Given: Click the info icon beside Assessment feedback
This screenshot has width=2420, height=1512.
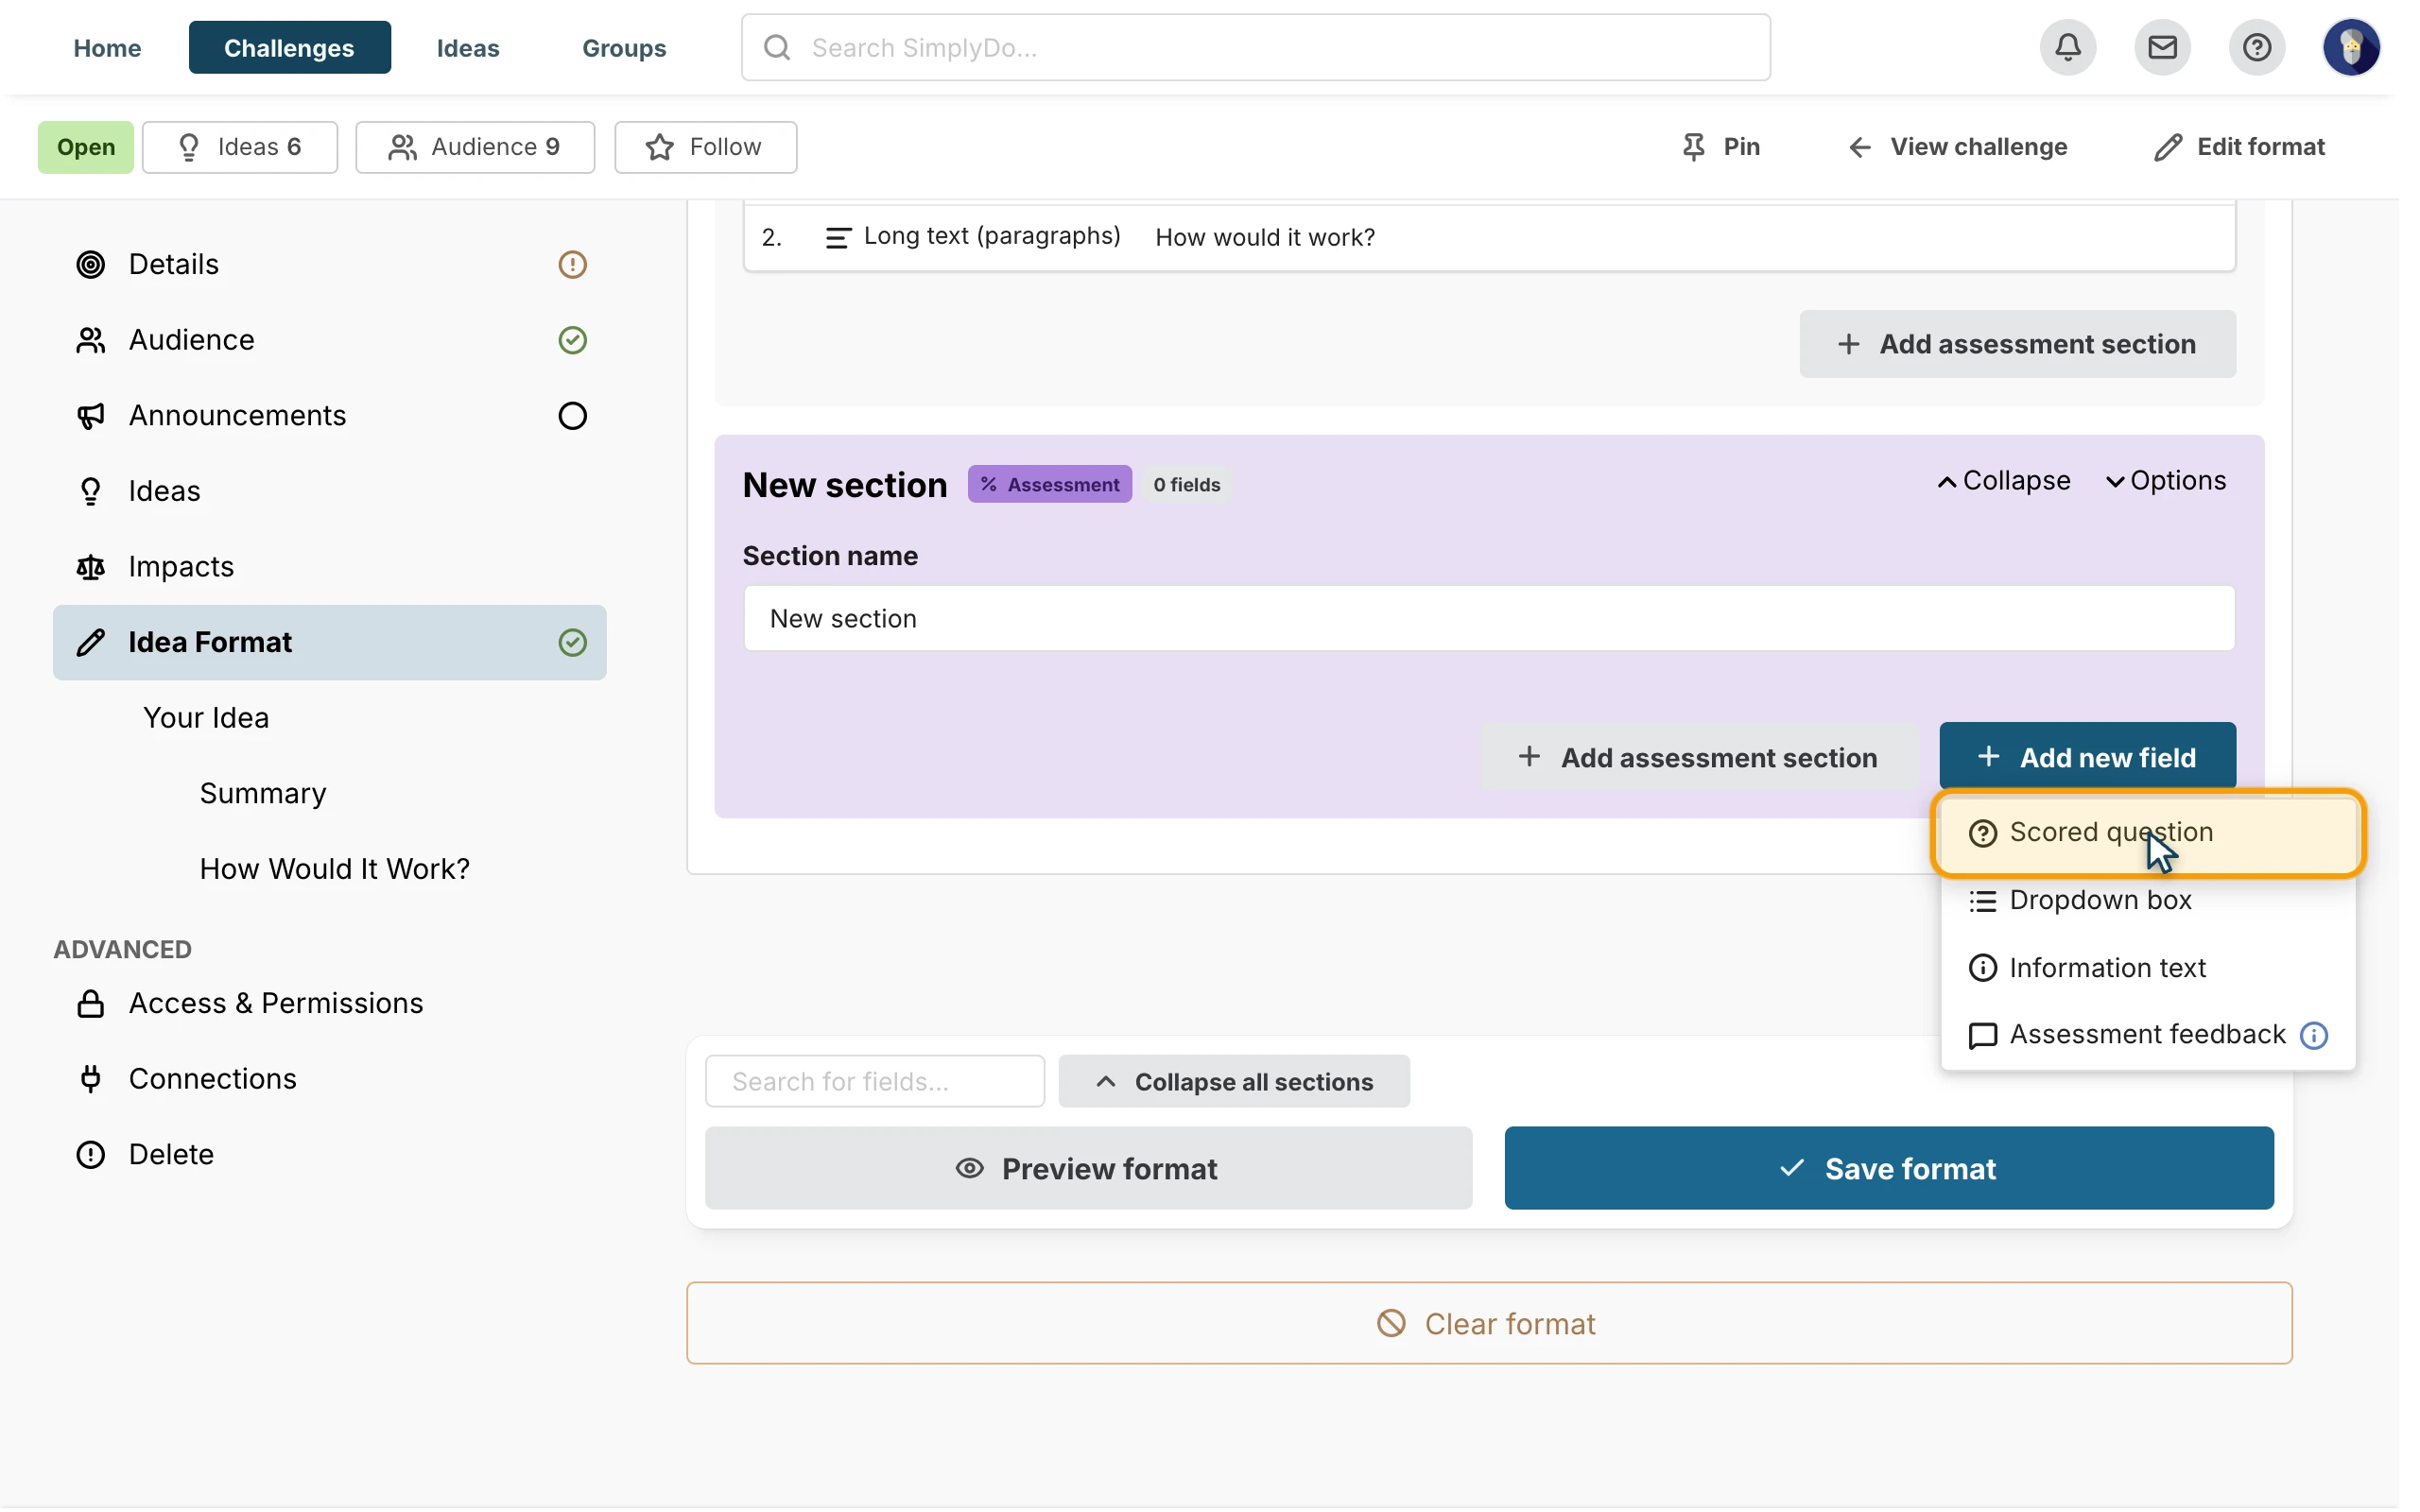Looking at the screenshot, I should [x=2314, y=1035].
